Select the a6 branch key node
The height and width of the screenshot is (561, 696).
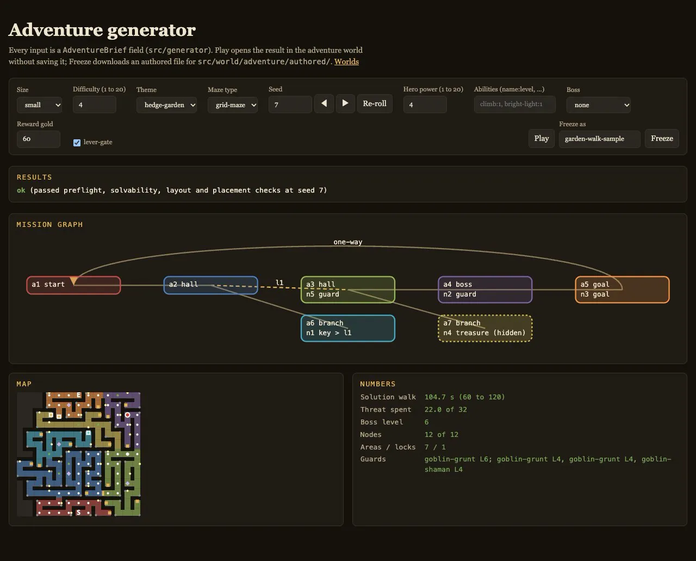[348, 328]
